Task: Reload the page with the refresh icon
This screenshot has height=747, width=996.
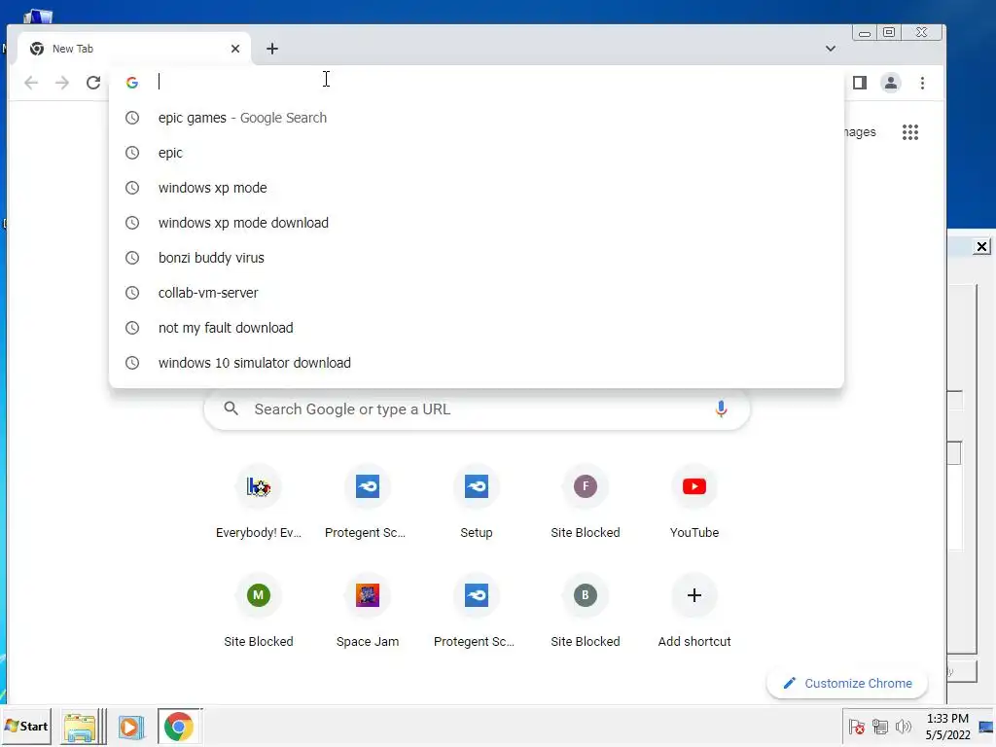Action: click(93, 83)
